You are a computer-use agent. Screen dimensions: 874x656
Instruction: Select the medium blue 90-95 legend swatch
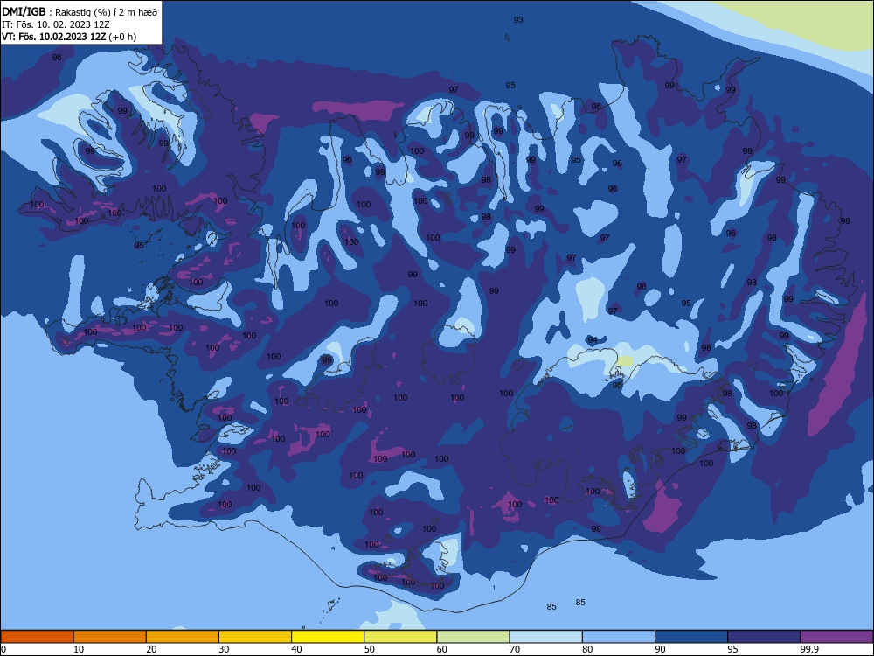pyautogui.click(x=691, y=637)
